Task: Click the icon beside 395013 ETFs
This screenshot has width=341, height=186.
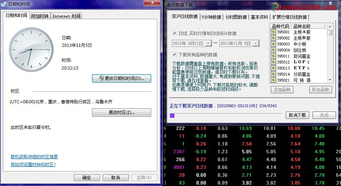Action: coord(273,68)
